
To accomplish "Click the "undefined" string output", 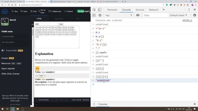I will pyautogui.click(x=103, y=80).
